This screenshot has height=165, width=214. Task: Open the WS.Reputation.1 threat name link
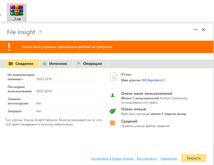pyautogui.click(x=154, y=80)
